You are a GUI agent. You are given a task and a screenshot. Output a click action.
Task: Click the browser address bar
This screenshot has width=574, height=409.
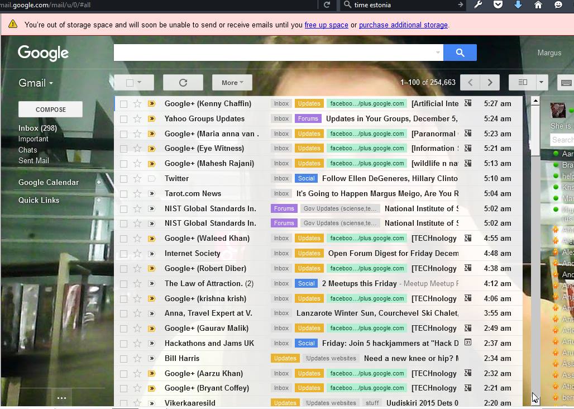coord(159,5)
